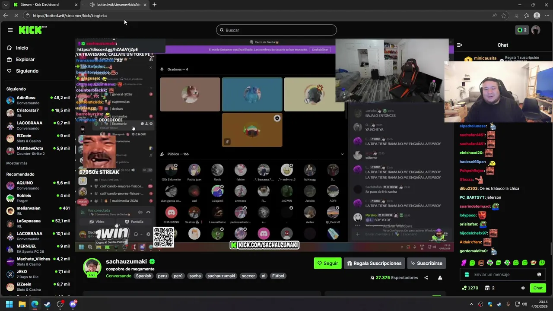Click the taskbar clock showing 23:15
Screen dimensions: 553x311
point(539,304)
